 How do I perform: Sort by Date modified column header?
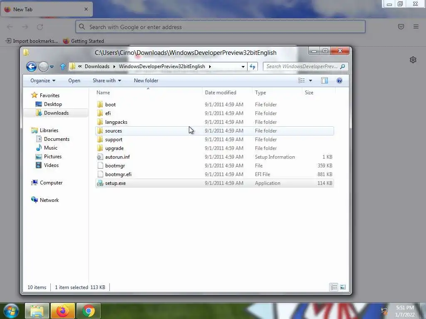(227, 93)
